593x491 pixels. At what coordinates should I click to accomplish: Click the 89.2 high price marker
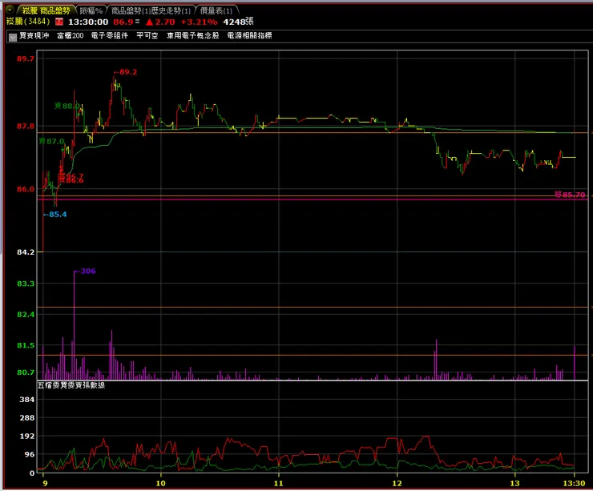(125, 72)
